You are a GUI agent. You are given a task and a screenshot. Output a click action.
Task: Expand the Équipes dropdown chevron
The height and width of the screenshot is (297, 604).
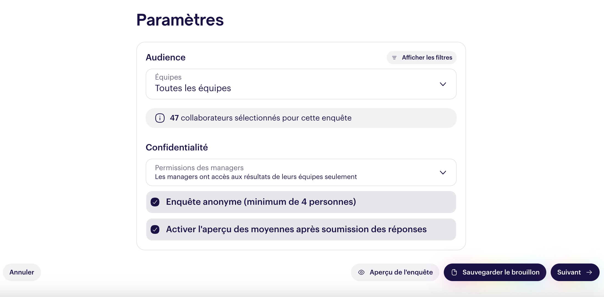pyautogui.click(x=443, y=84)
